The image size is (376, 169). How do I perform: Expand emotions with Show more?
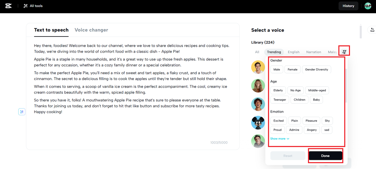(x=280, y=139)
